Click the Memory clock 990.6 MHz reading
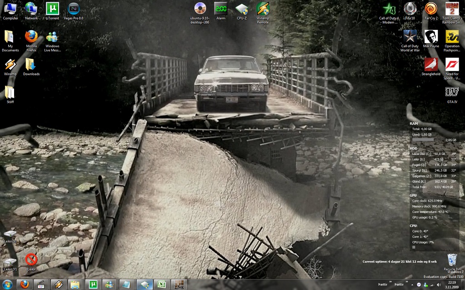465x290 pixels. (x=429, y=206)
